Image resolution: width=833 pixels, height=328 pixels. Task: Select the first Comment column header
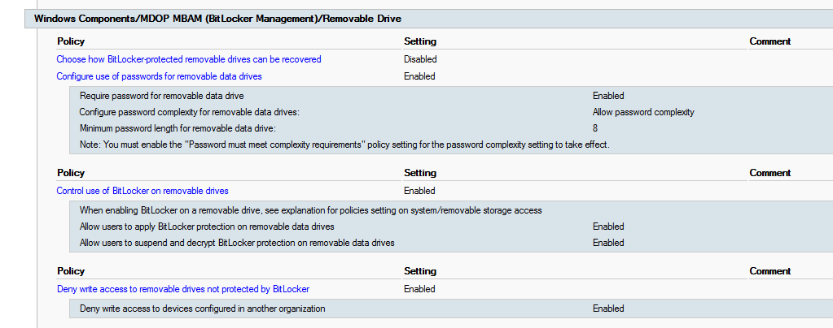pos(770,41)
